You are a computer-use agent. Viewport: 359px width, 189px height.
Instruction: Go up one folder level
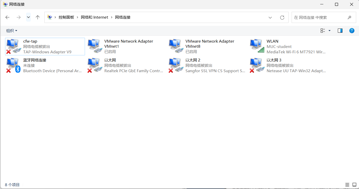click(38, 17)
